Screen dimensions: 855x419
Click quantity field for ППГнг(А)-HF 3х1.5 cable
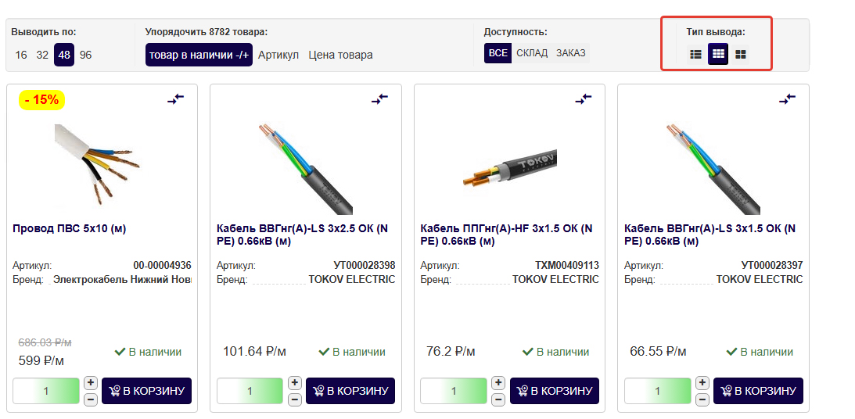[x=454, y=391]
